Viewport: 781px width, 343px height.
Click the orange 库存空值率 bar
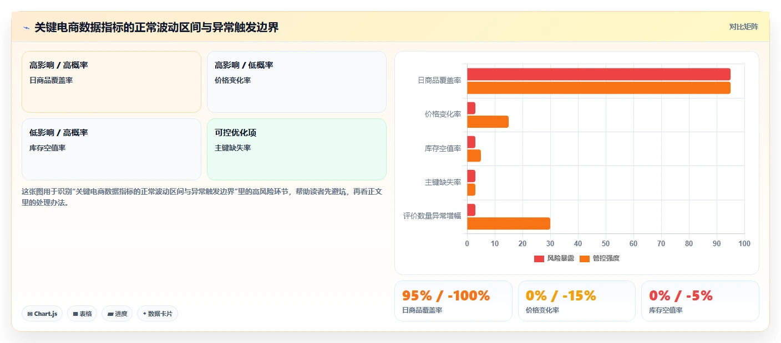474,155
